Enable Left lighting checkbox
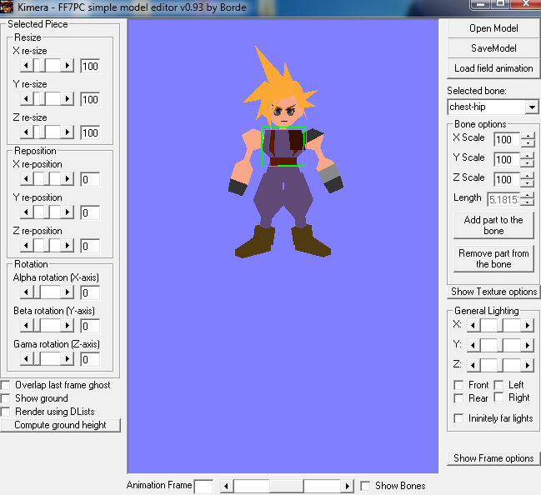 [x=498, y=385]
